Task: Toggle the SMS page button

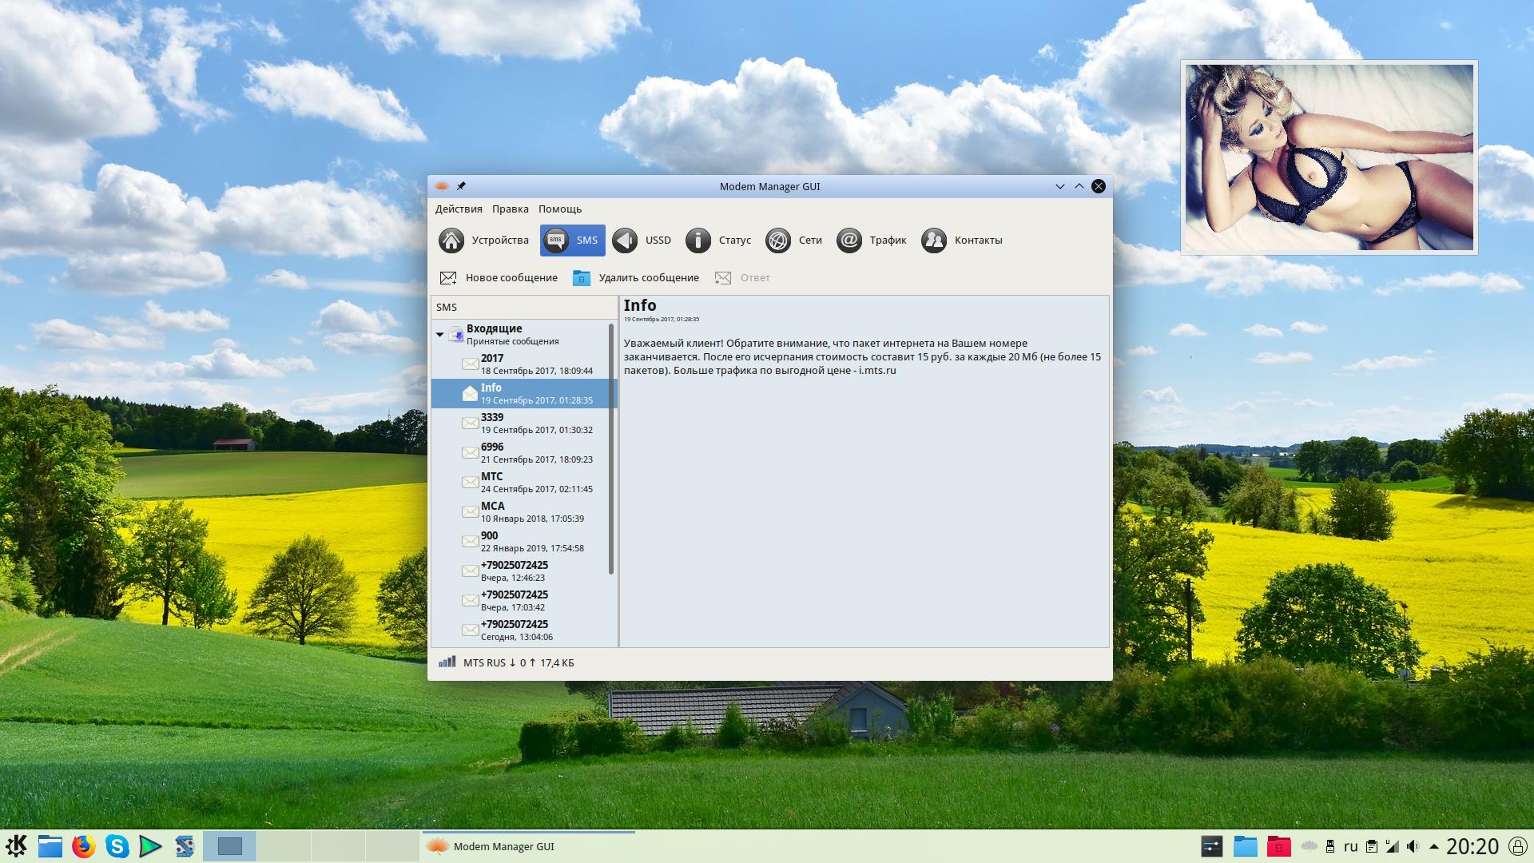Action: pyautogui.click(x=572, y=241)
